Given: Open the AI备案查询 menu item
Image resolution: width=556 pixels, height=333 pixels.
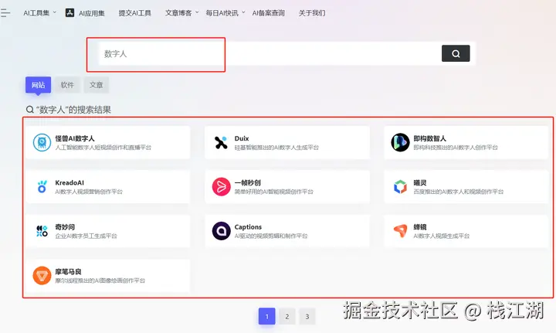Looking at the screenshot, I should tap(269, 13).
